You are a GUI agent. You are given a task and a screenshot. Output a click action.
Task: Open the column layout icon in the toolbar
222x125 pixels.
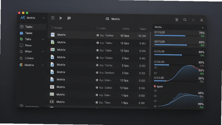pyautogui.click(x=177, y=20)
